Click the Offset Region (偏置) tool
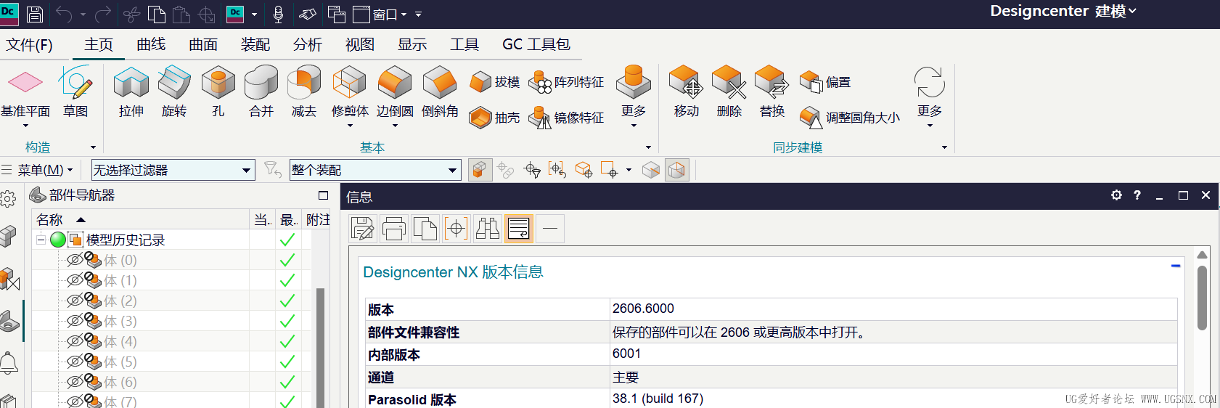Screen dimensions: 1220x408 click(825, 82)
